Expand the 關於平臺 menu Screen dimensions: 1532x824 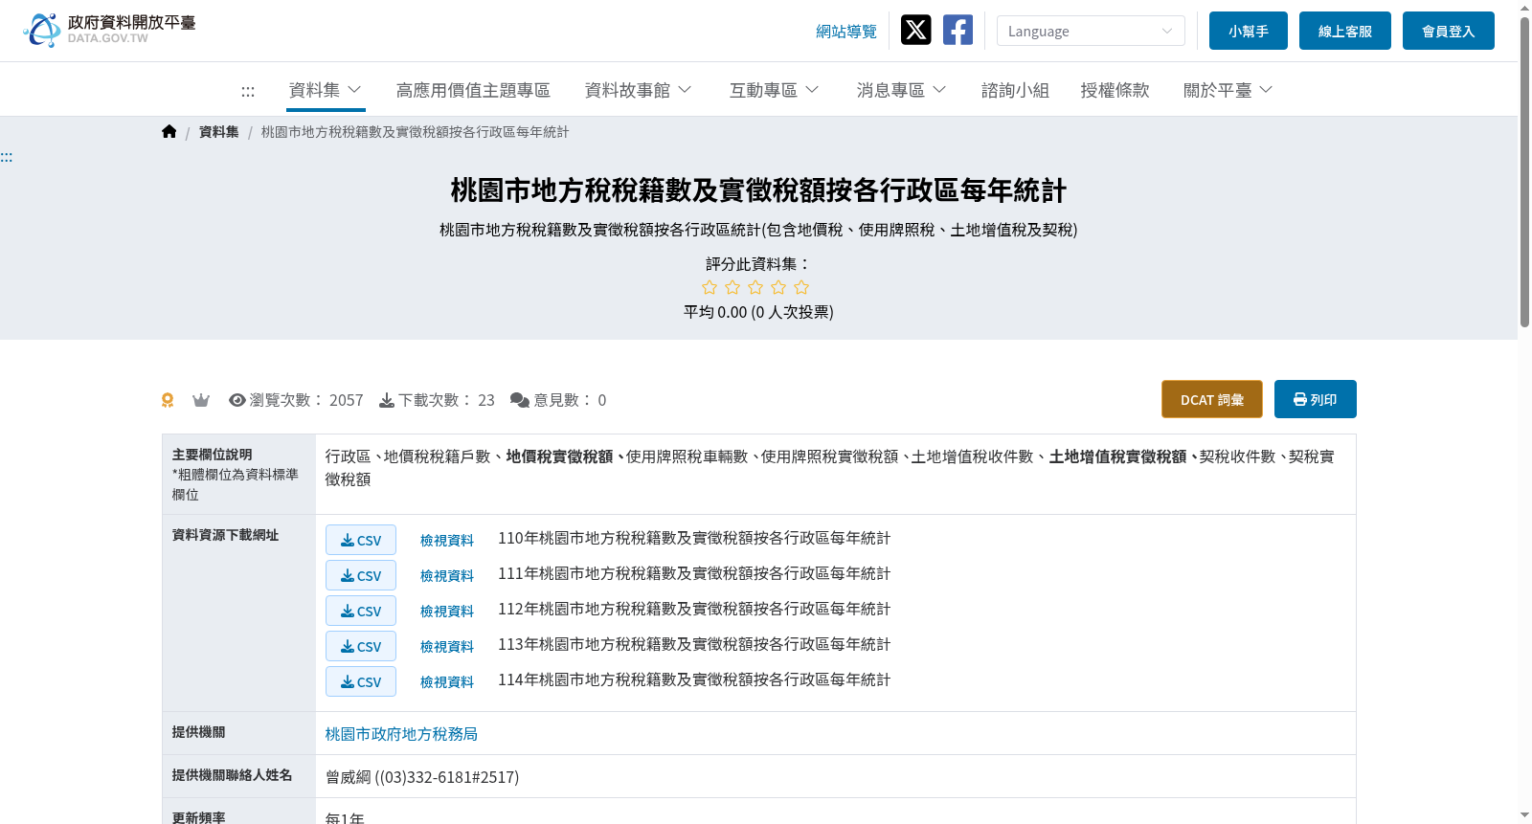point(1228,90)
